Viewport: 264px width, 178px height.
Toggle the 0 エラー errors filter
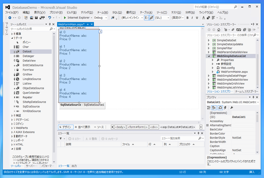[x=74, y=139]
